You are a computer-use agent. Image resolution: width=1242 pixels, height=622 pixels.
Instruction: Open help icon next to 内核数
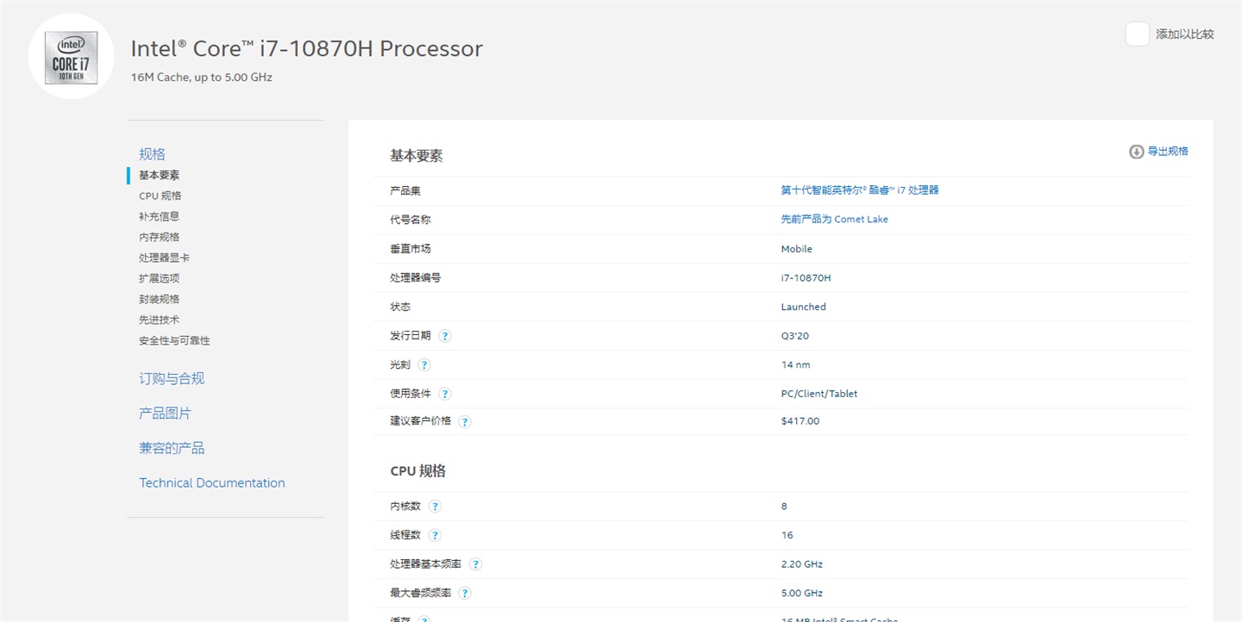436,507
